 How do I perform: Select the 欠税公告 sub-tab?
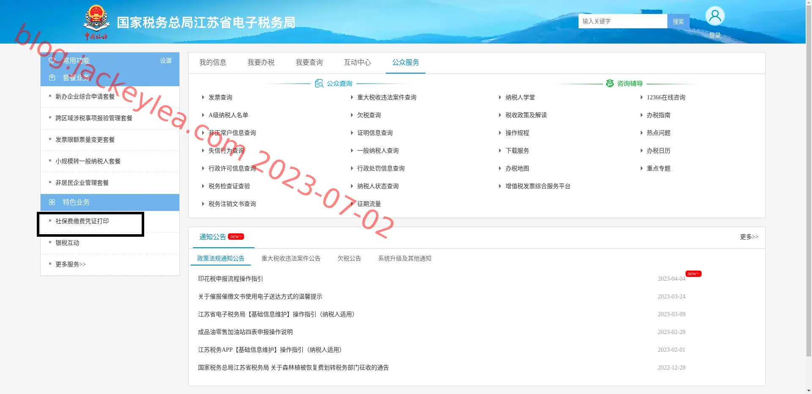point(349,258)
